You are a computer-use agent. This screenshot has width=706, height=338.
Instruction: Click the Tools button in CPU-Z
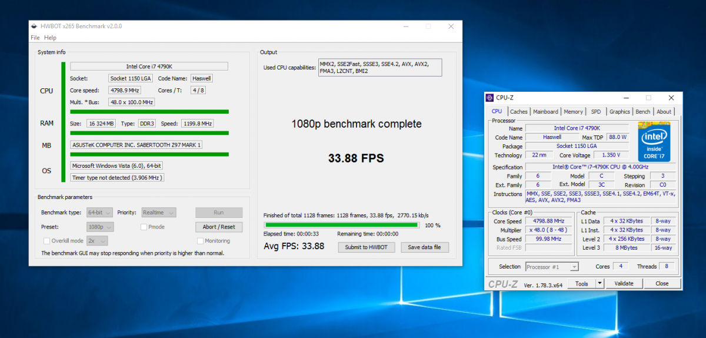point(582,283)
